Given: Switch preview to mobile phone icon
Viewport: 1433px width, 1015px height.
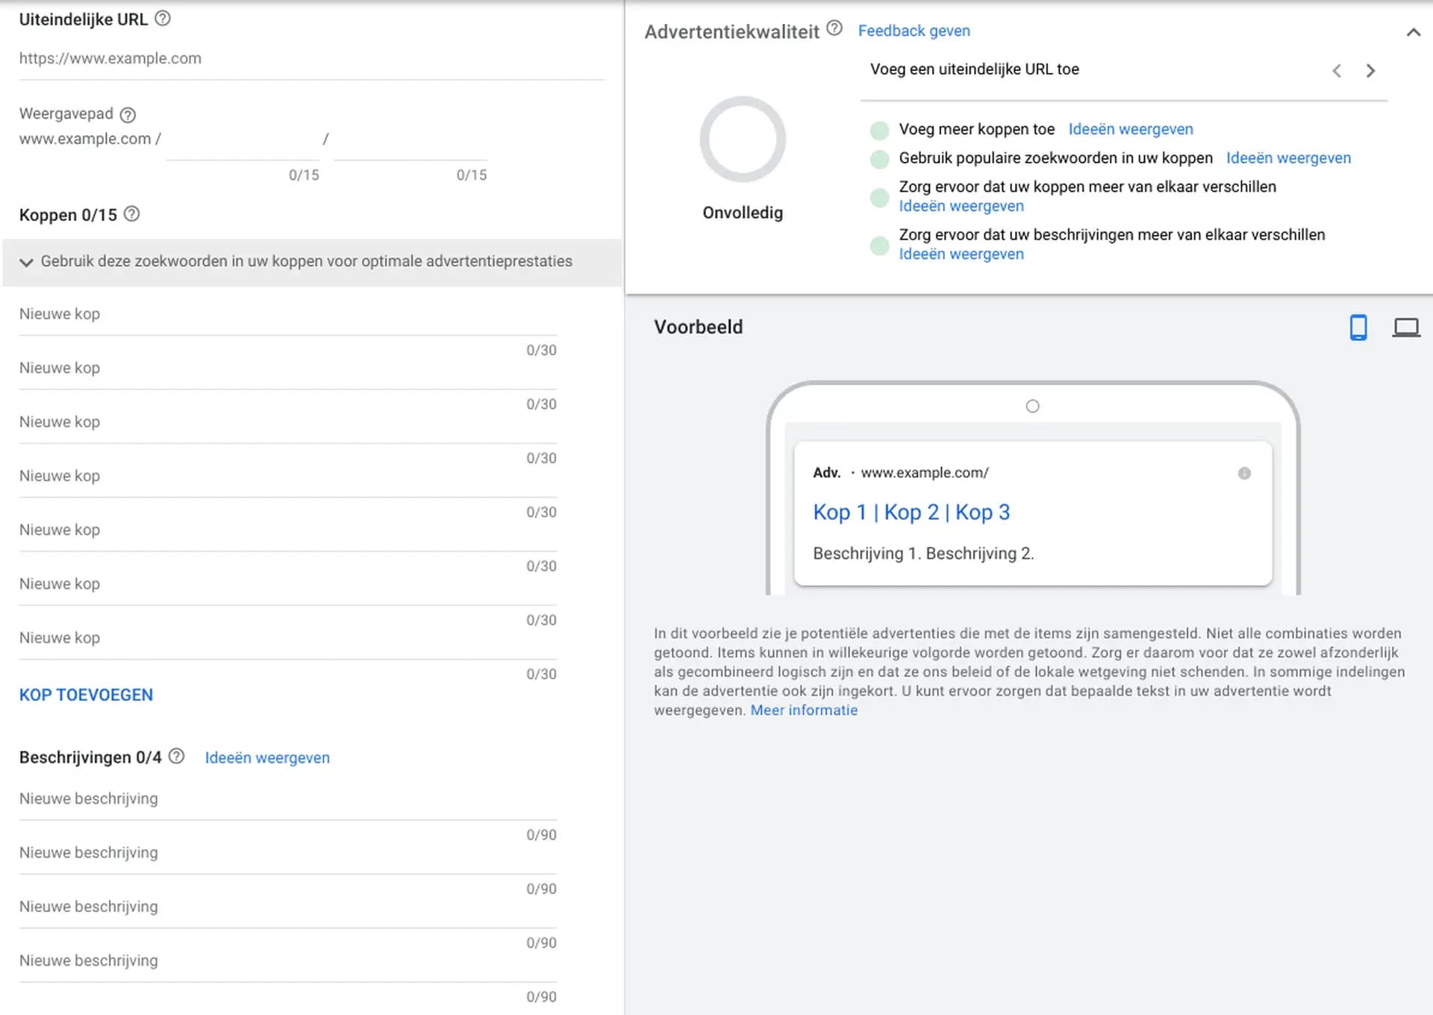Looking at the screenshot, I should pos(1358,328).
